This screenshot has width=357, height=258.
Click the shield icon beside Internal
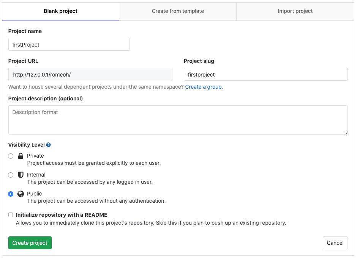(21, 175)
